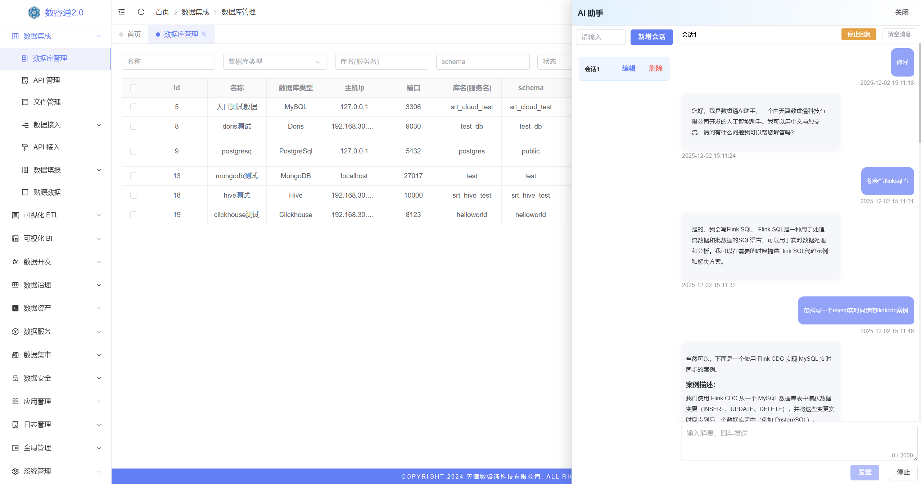Open 数据库管理 in the sidebar
The height and width of the screenshot is (484, 921).
point(50,58)
